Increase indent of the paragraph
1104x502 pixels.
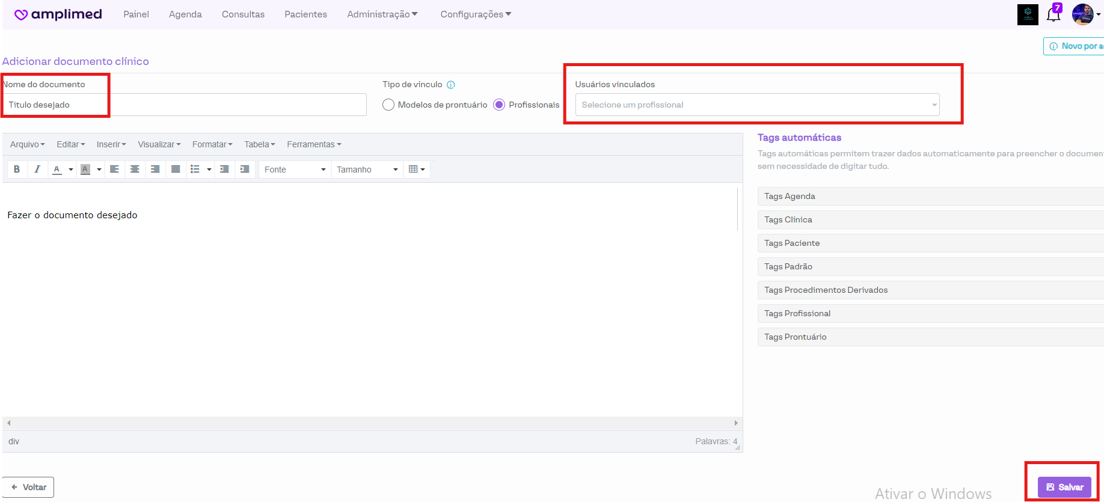245,170
